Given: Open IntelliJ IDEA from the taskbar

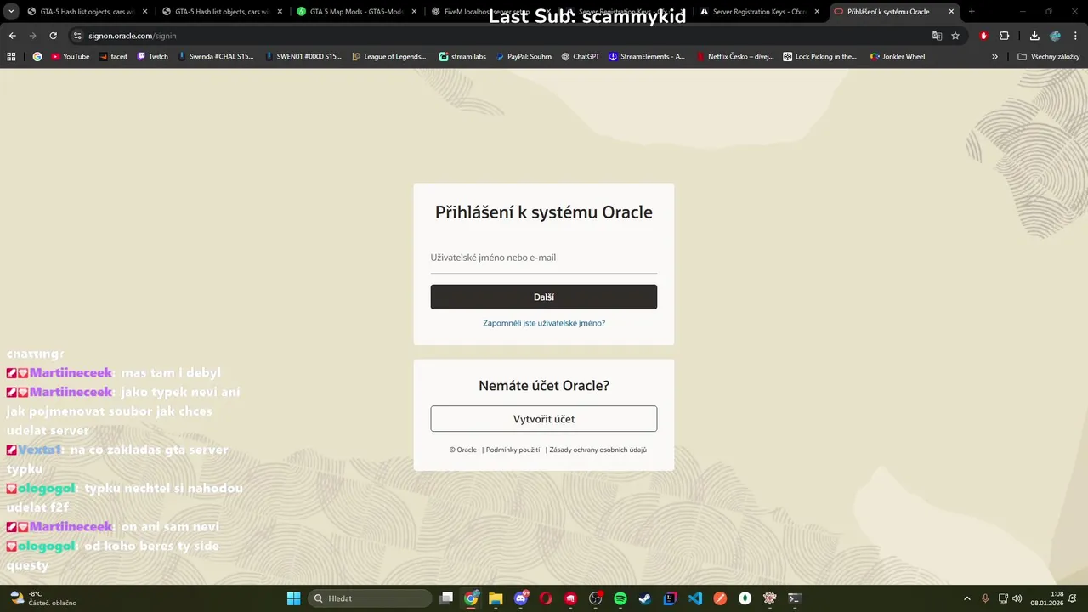Looking at the screenshot, I should click(x=670, y=598).
